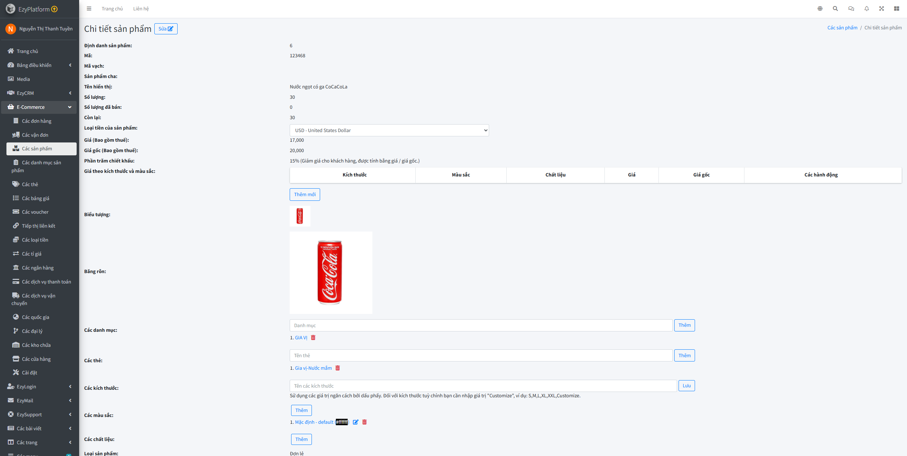Edit the Mặc định default color
The image size is (907, 456).
356,422
